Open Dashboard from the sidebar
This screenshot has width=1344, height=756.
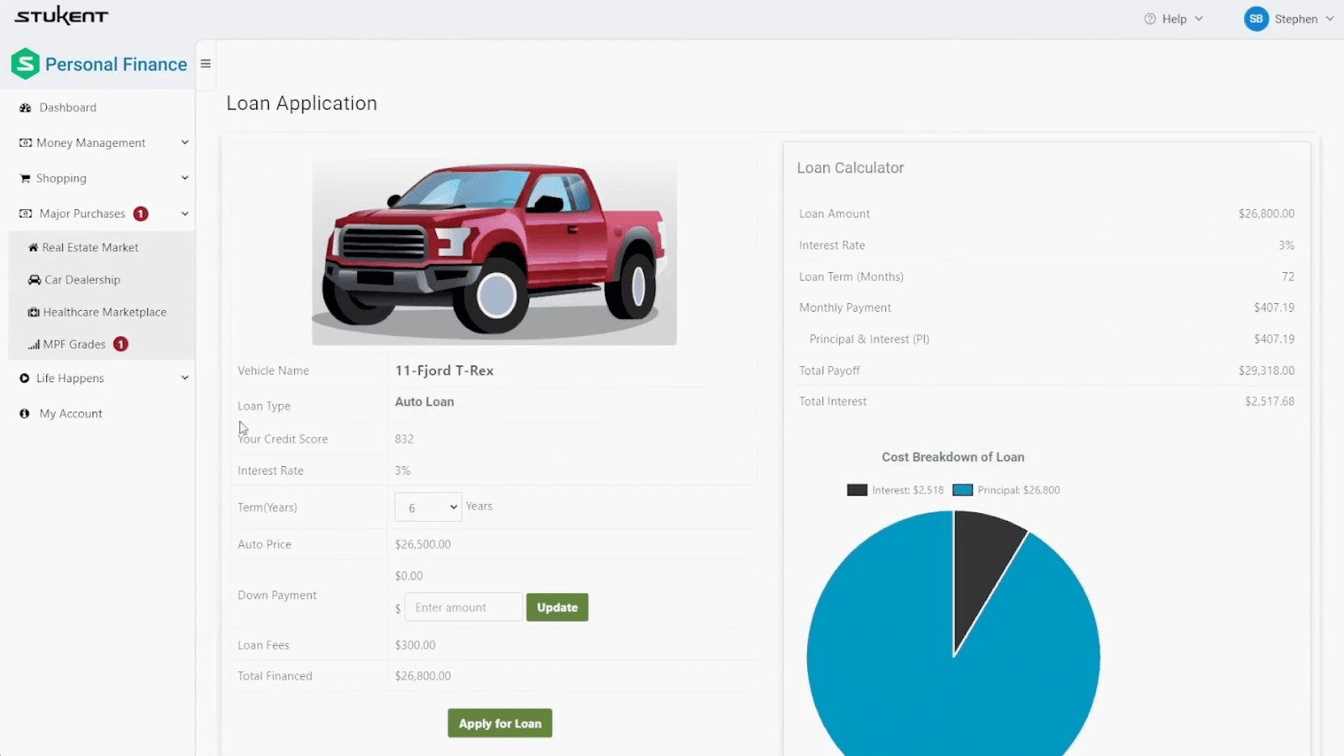pos(68,108)
